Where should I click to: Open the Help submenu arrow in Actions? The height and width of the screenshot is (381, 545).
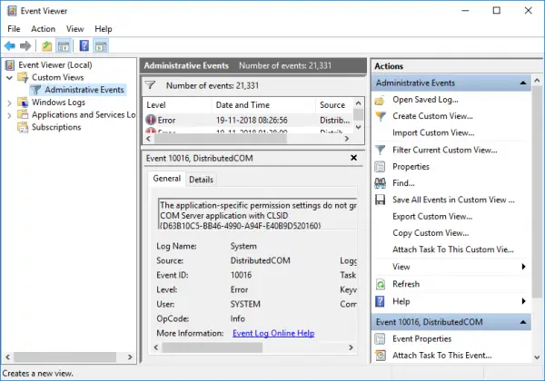[523, 301]
